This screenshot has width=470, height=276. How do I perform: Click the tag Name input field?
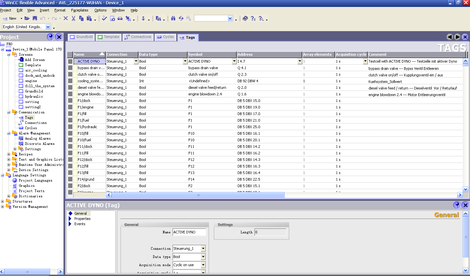(x=189, y=232)
